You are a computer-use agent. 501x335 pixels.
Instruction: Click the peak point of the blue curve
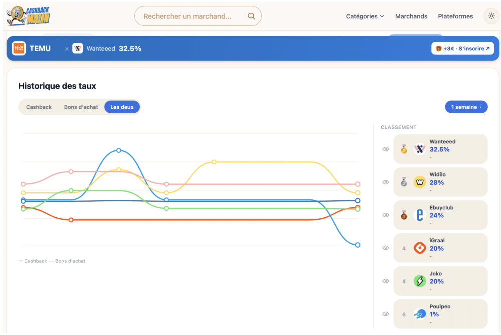(119, 150)
